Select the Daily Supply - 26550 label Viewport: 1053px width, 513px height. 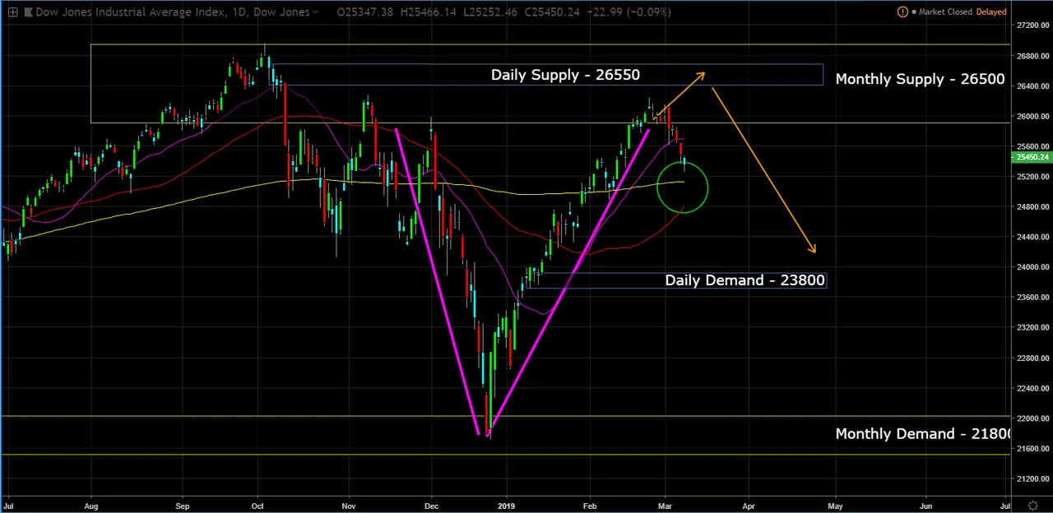(565, 75)
